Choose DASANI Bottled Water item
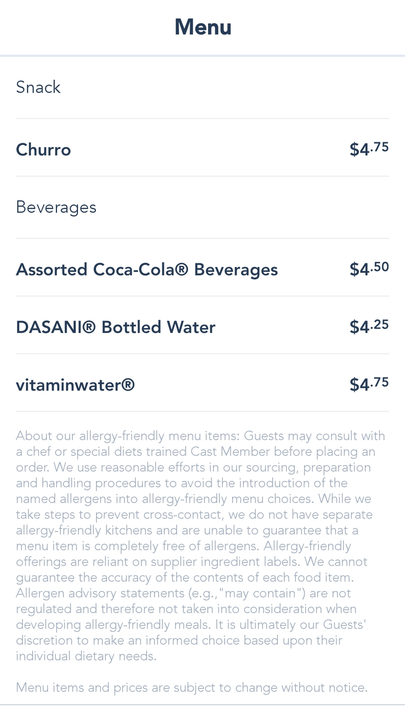 coord(115,328)
